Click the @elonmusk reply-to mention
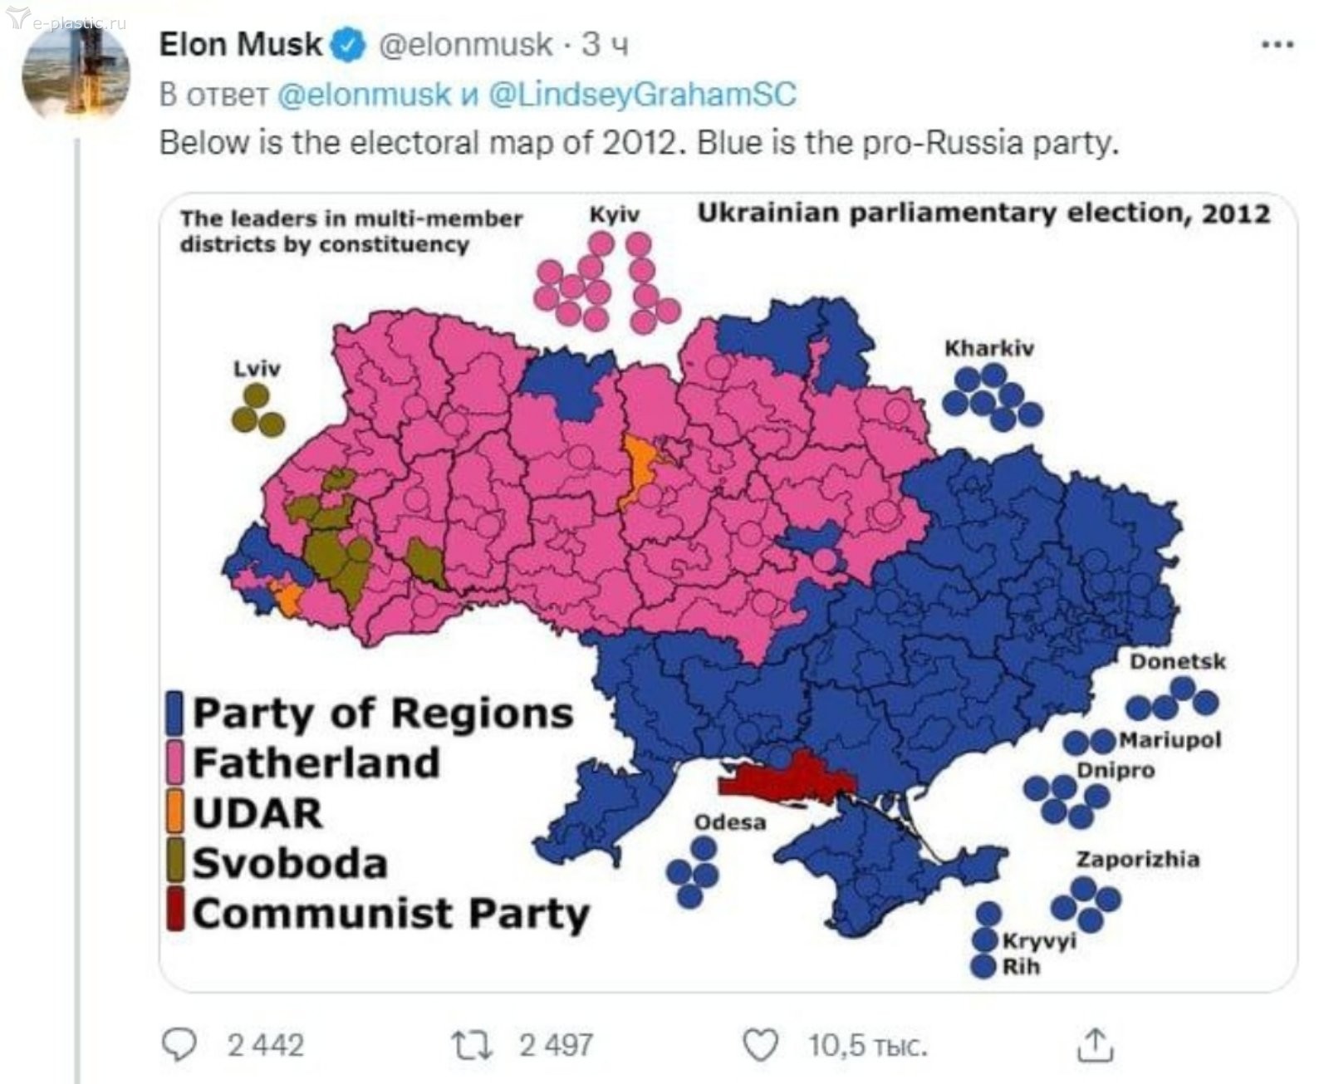Screen dimensions: 1329x1084 pyautogui.click(x=363, y=94)
